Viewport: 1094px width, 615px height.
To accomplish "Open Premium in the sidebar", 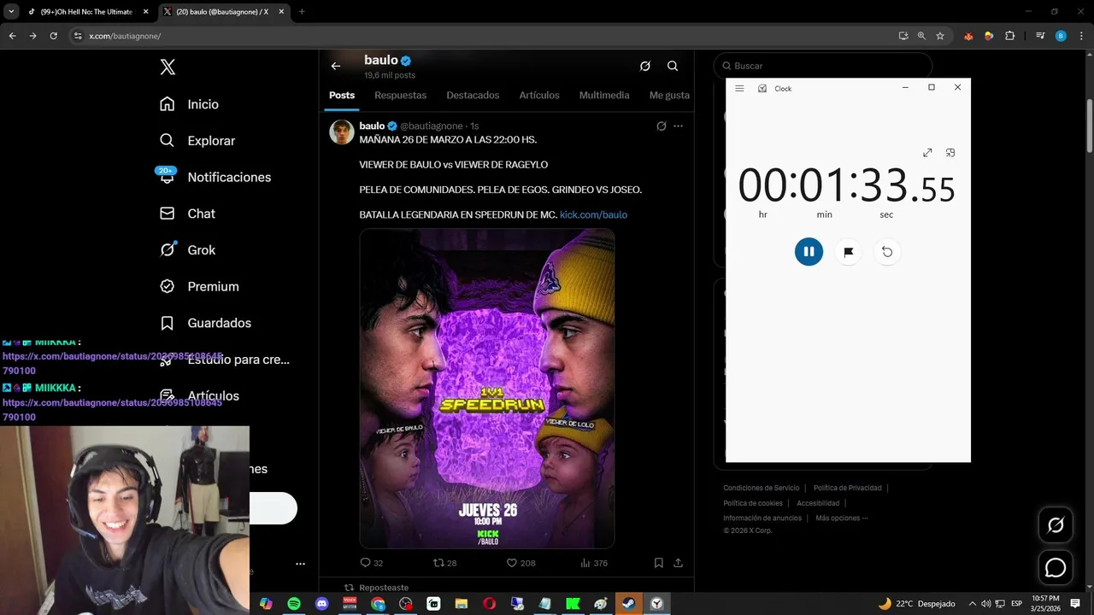I will (198, 287).
